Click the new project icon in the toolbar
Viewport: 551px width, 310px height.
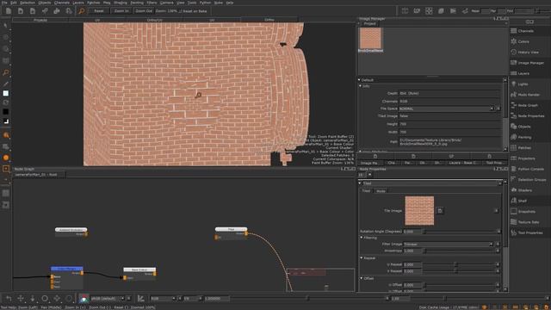(x=9, y=11)
